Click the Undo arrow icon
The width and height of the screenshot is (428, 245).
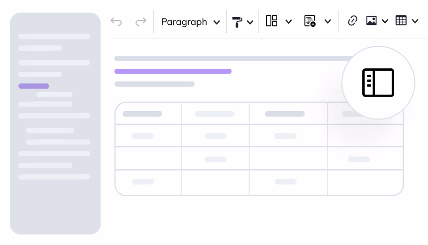(x=116, y=21)
